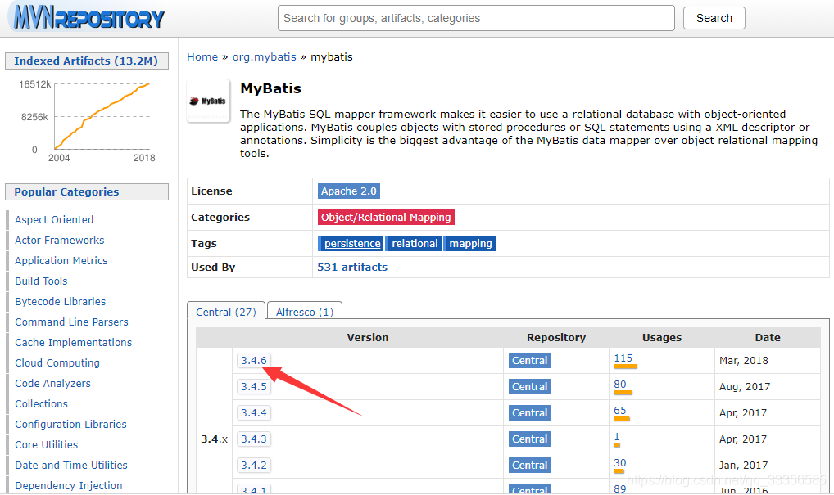This screenshot has width=834, height=495.
Task: Switch to the Central (27) tab
Action: tap(226, 311)
